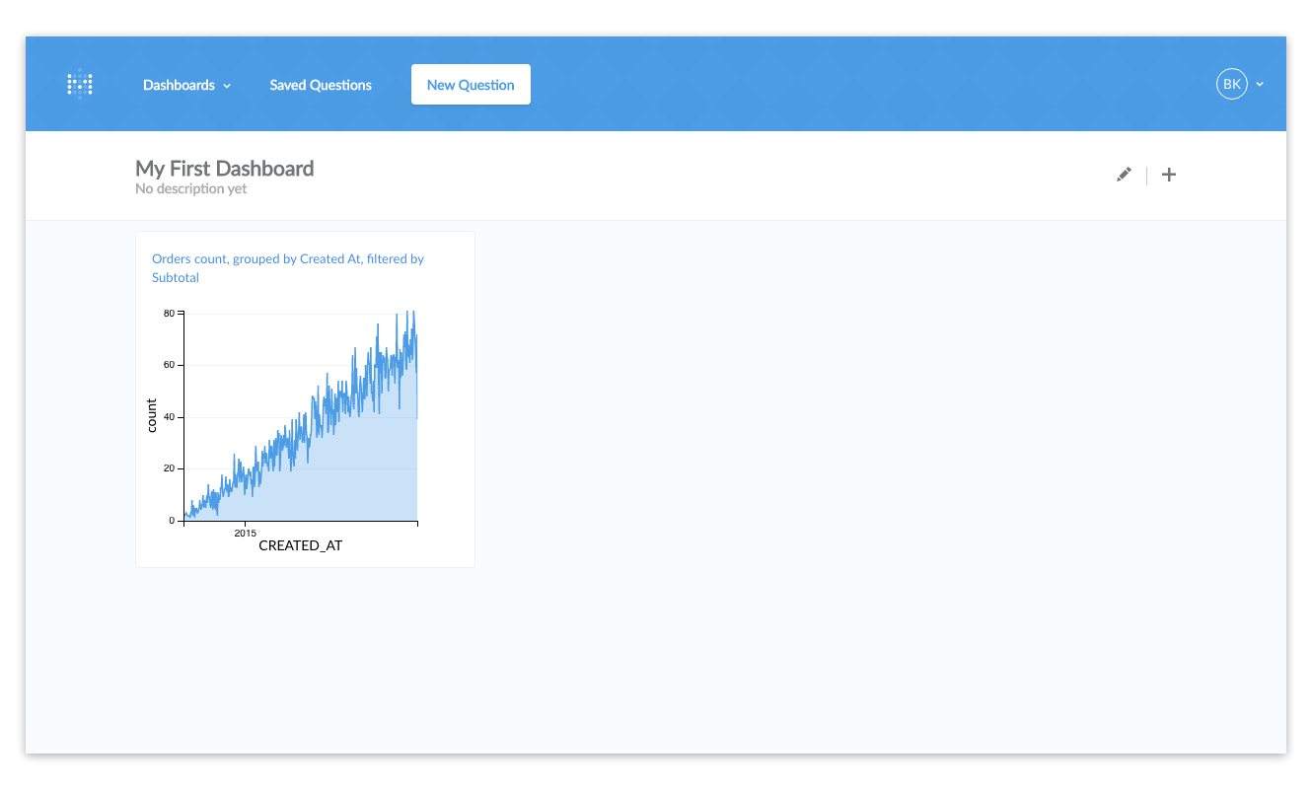Go to Saved Questions
1312x789 pixels.
tap(321, 85)
